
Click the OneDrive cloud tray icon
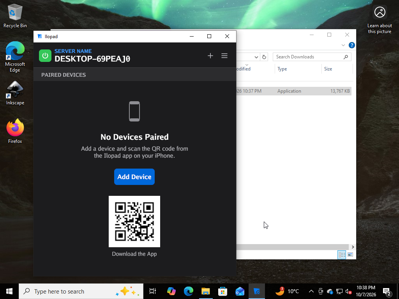coord(330,291)
